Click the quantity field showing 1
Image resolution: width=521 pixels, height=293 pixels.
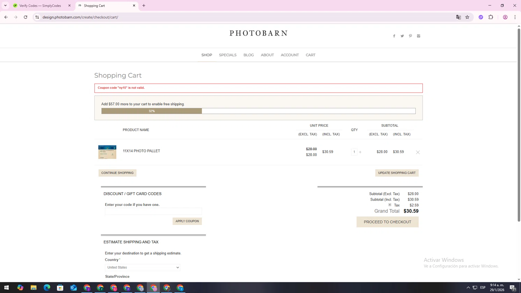(354, 152)
